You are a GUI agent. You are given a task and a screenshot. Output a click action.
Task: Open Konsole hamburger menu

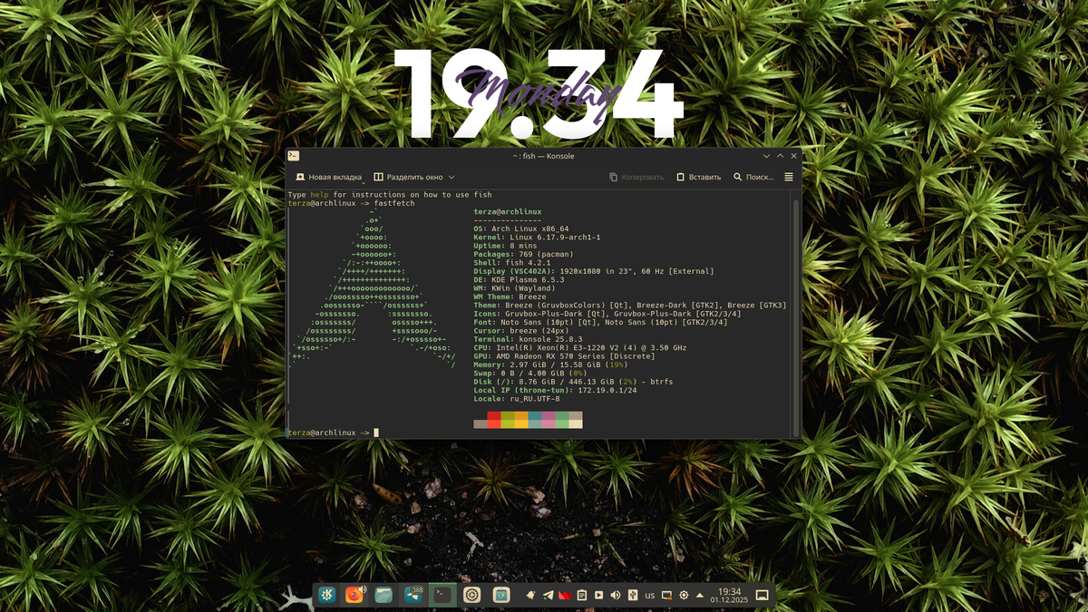click(789, 177)
